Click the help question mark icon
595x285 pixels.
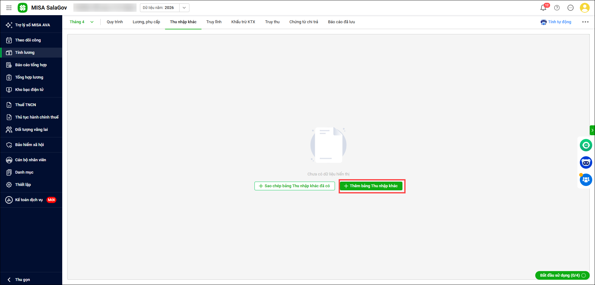click(557, 8)
